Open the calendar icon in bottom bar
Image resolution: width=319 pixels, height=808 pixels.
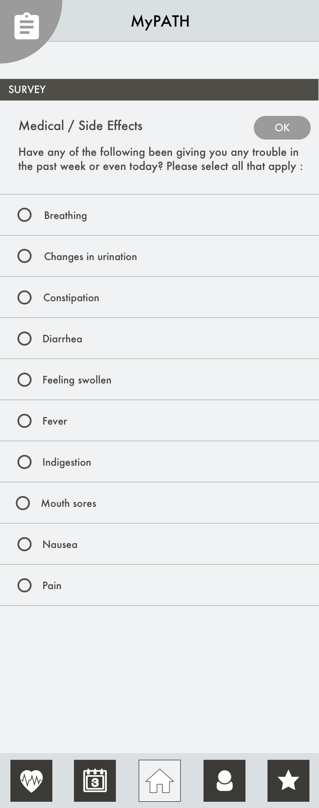tap(95, 781)
